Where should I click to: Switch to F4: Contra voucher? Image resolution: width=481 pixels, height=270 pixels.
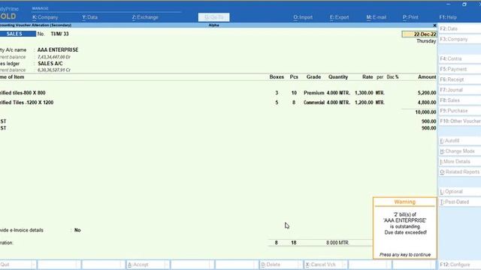(459, 58)
